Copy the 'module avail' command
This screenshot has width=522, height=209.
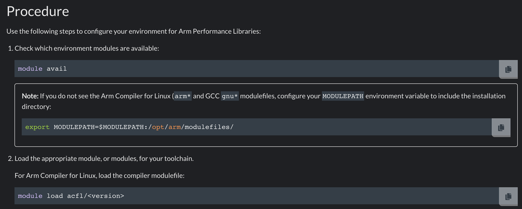point(508,69)
